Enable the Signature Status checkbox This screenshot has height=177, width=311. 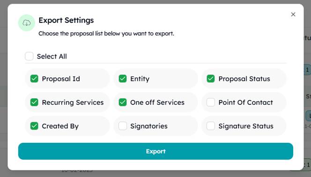point(211,126)
